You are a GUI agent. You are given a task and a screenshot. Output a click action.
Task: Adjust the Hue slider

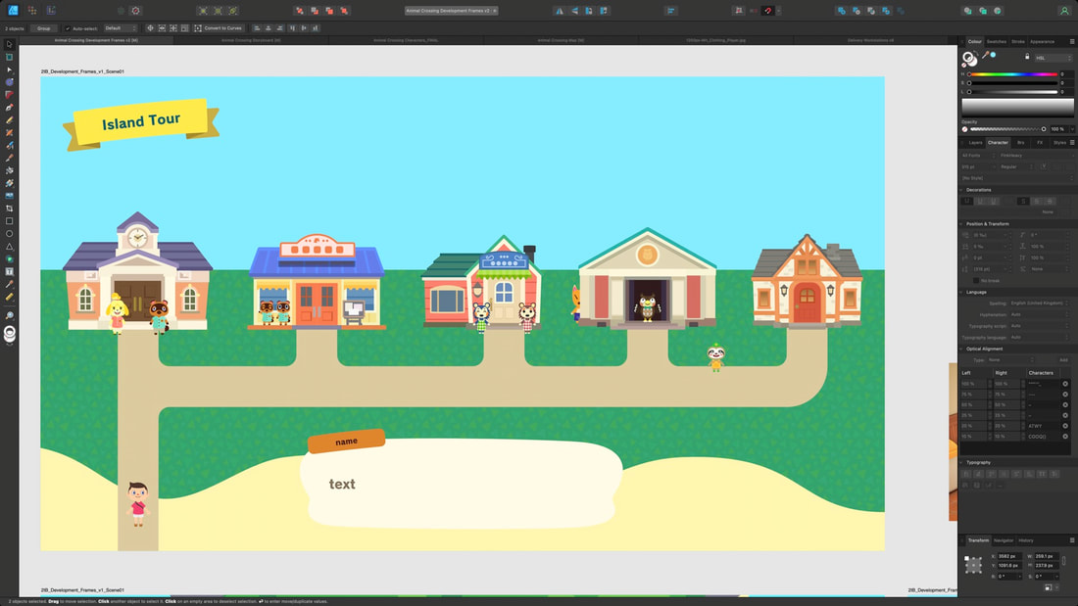pos(1012,74)
